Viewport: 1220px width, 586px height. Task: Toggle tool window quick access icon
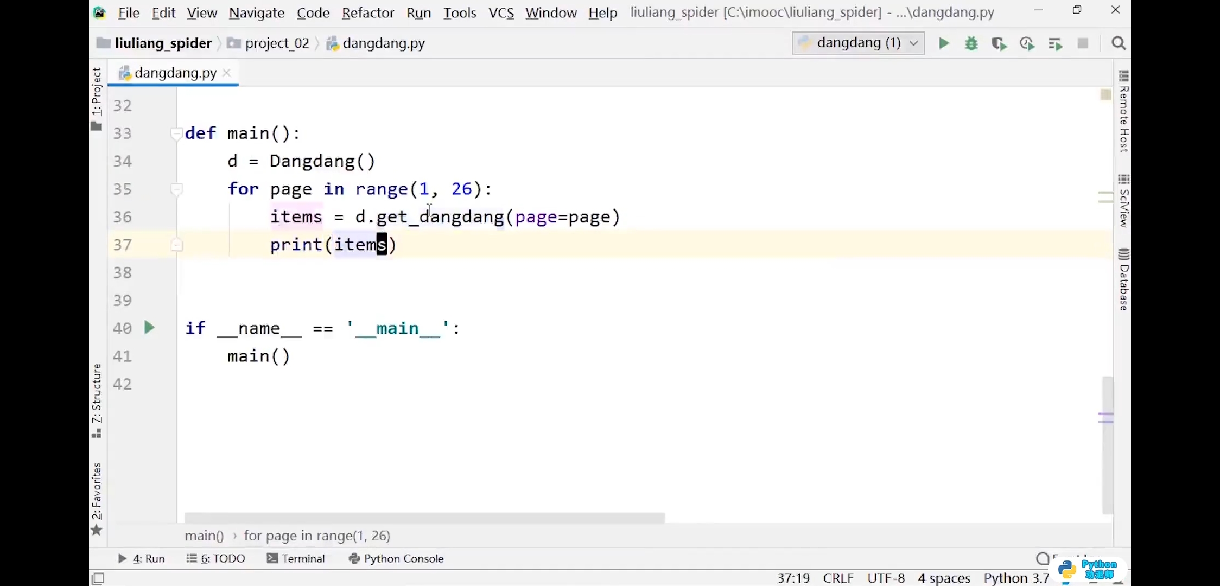click(x=98, y=578)
